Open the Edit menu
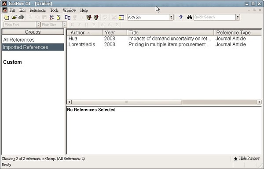This screenshot has width=264, height=169. (x=22, y=11)
